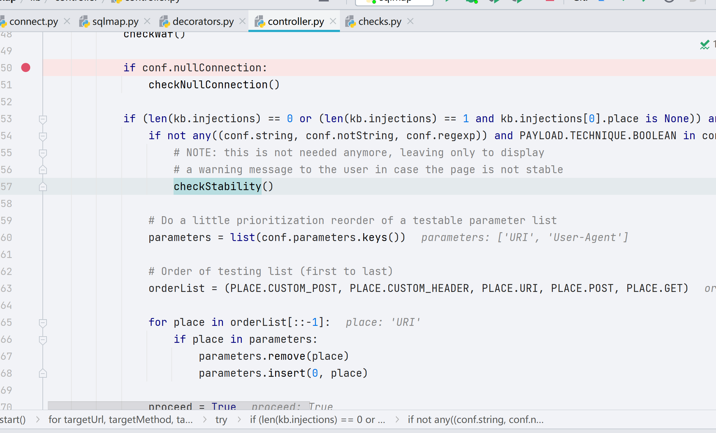Image resolution: width=716 pixels, height=433 pixels.
Task: Open the checks.py tab
Action: point(380,21)
